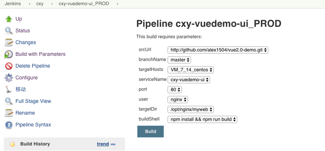Image resolution: width=325 pixels, height=151 pixels.
Task: Click the Pipeline Syntax help icon
Action: (x=8, y=125)
